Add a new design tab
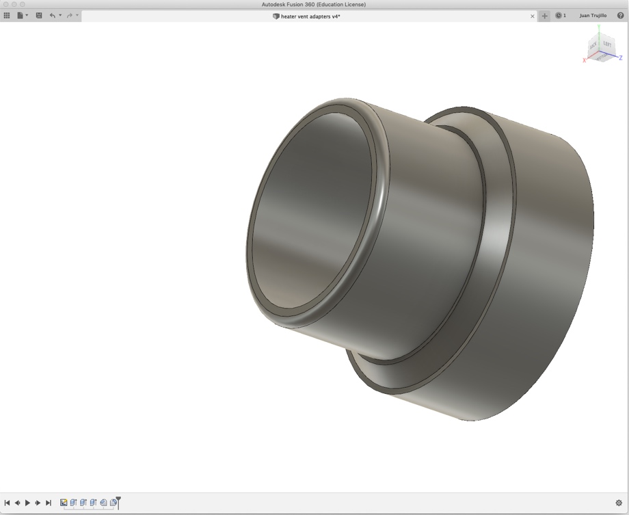This screenshot has width=629, height=515. click(544, 16)
